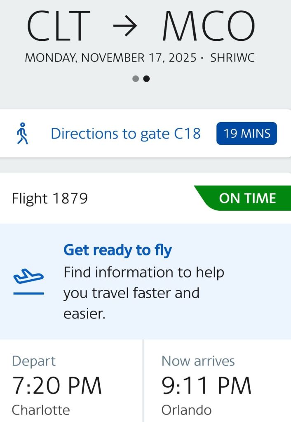This screenshot has height=422, width=291.
Task: Select the Orlando arrival city
Action: pyautogui.click(x=186, y=410)
